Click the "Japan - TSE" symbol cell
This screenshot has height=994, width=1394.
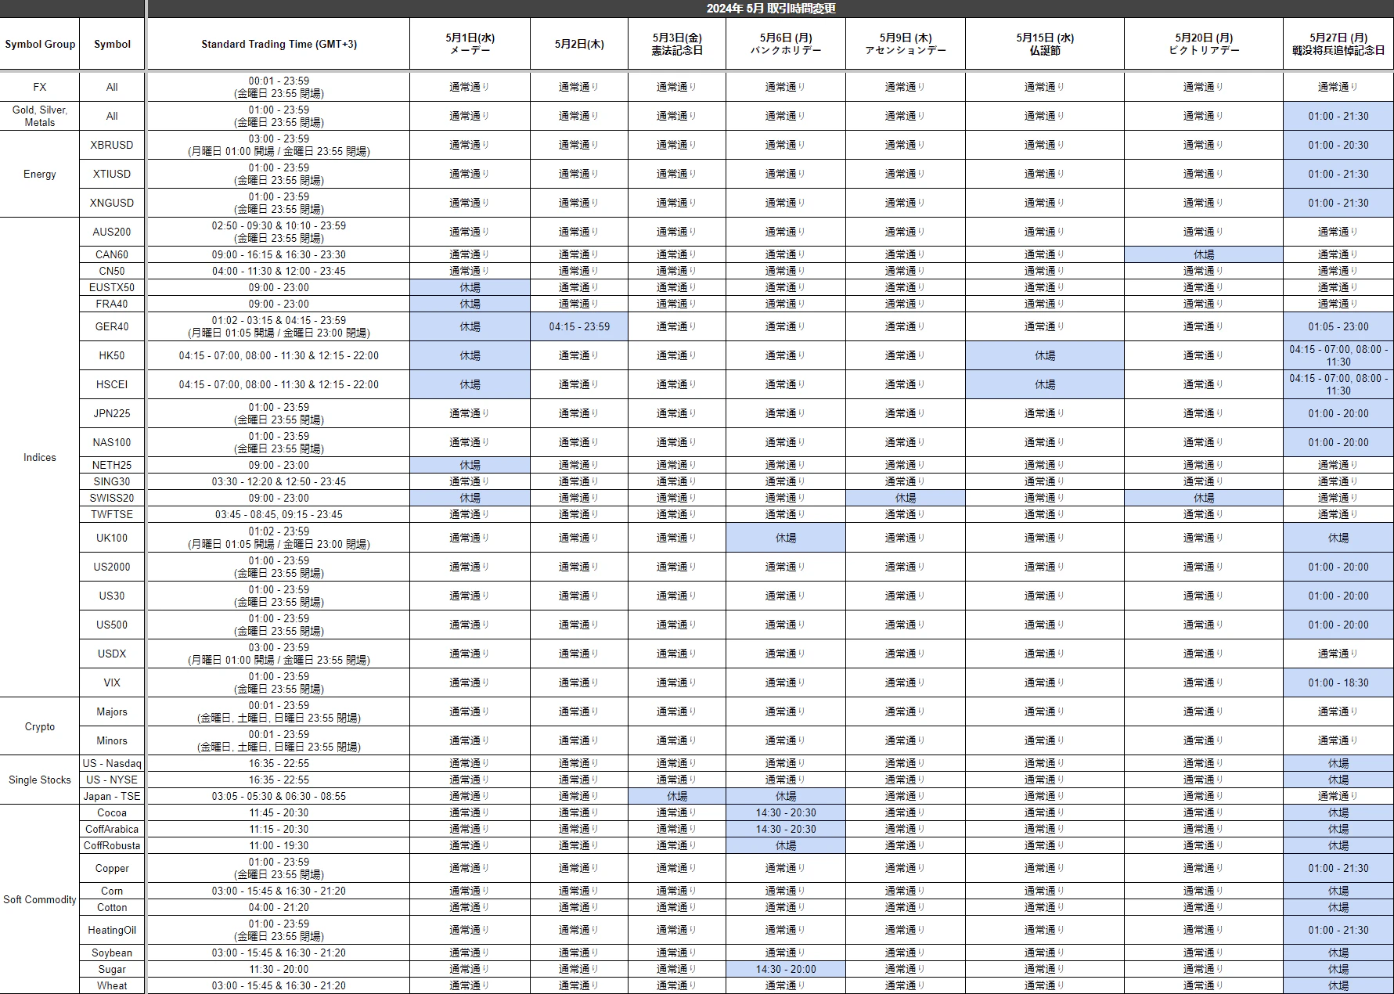pos(112,796)
